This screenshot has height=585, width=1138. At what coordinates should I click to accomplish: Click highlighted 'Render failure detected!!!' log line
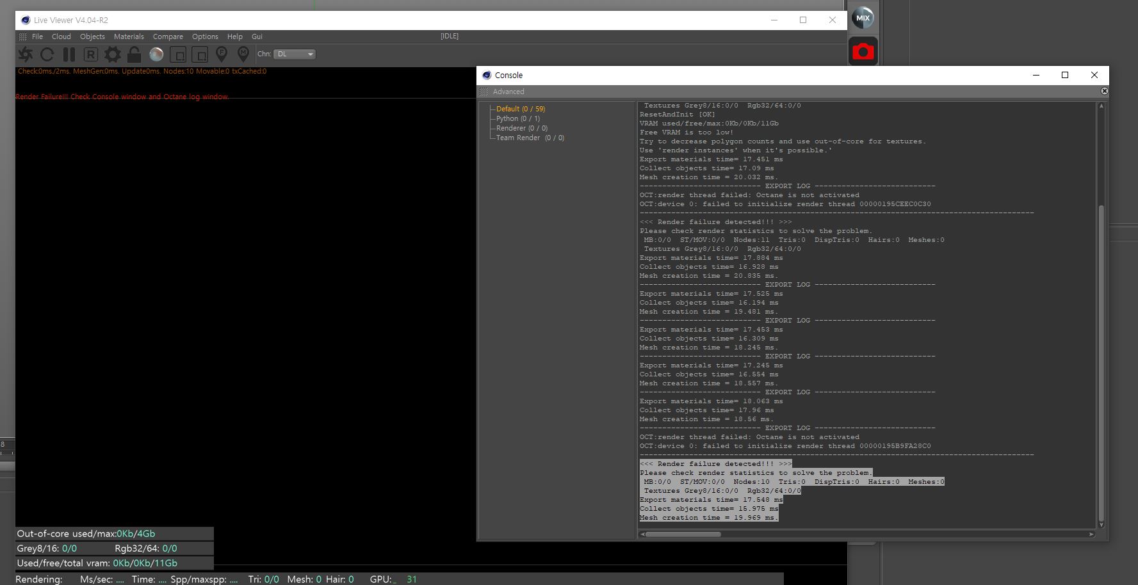click(716, 464)
